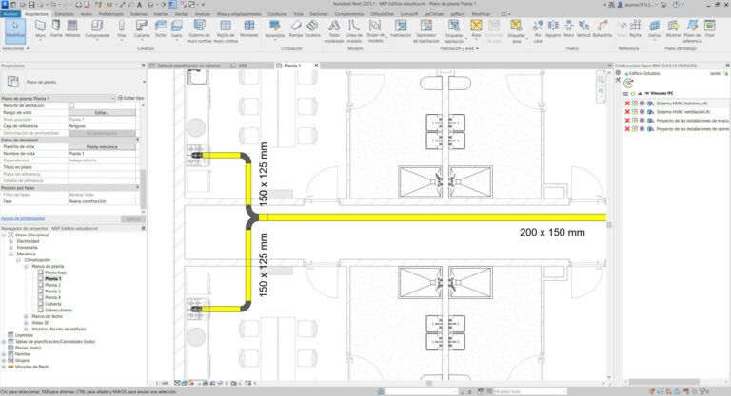
Task: Activate the Agujero shaft tool
Action: [x=553, y=28]
